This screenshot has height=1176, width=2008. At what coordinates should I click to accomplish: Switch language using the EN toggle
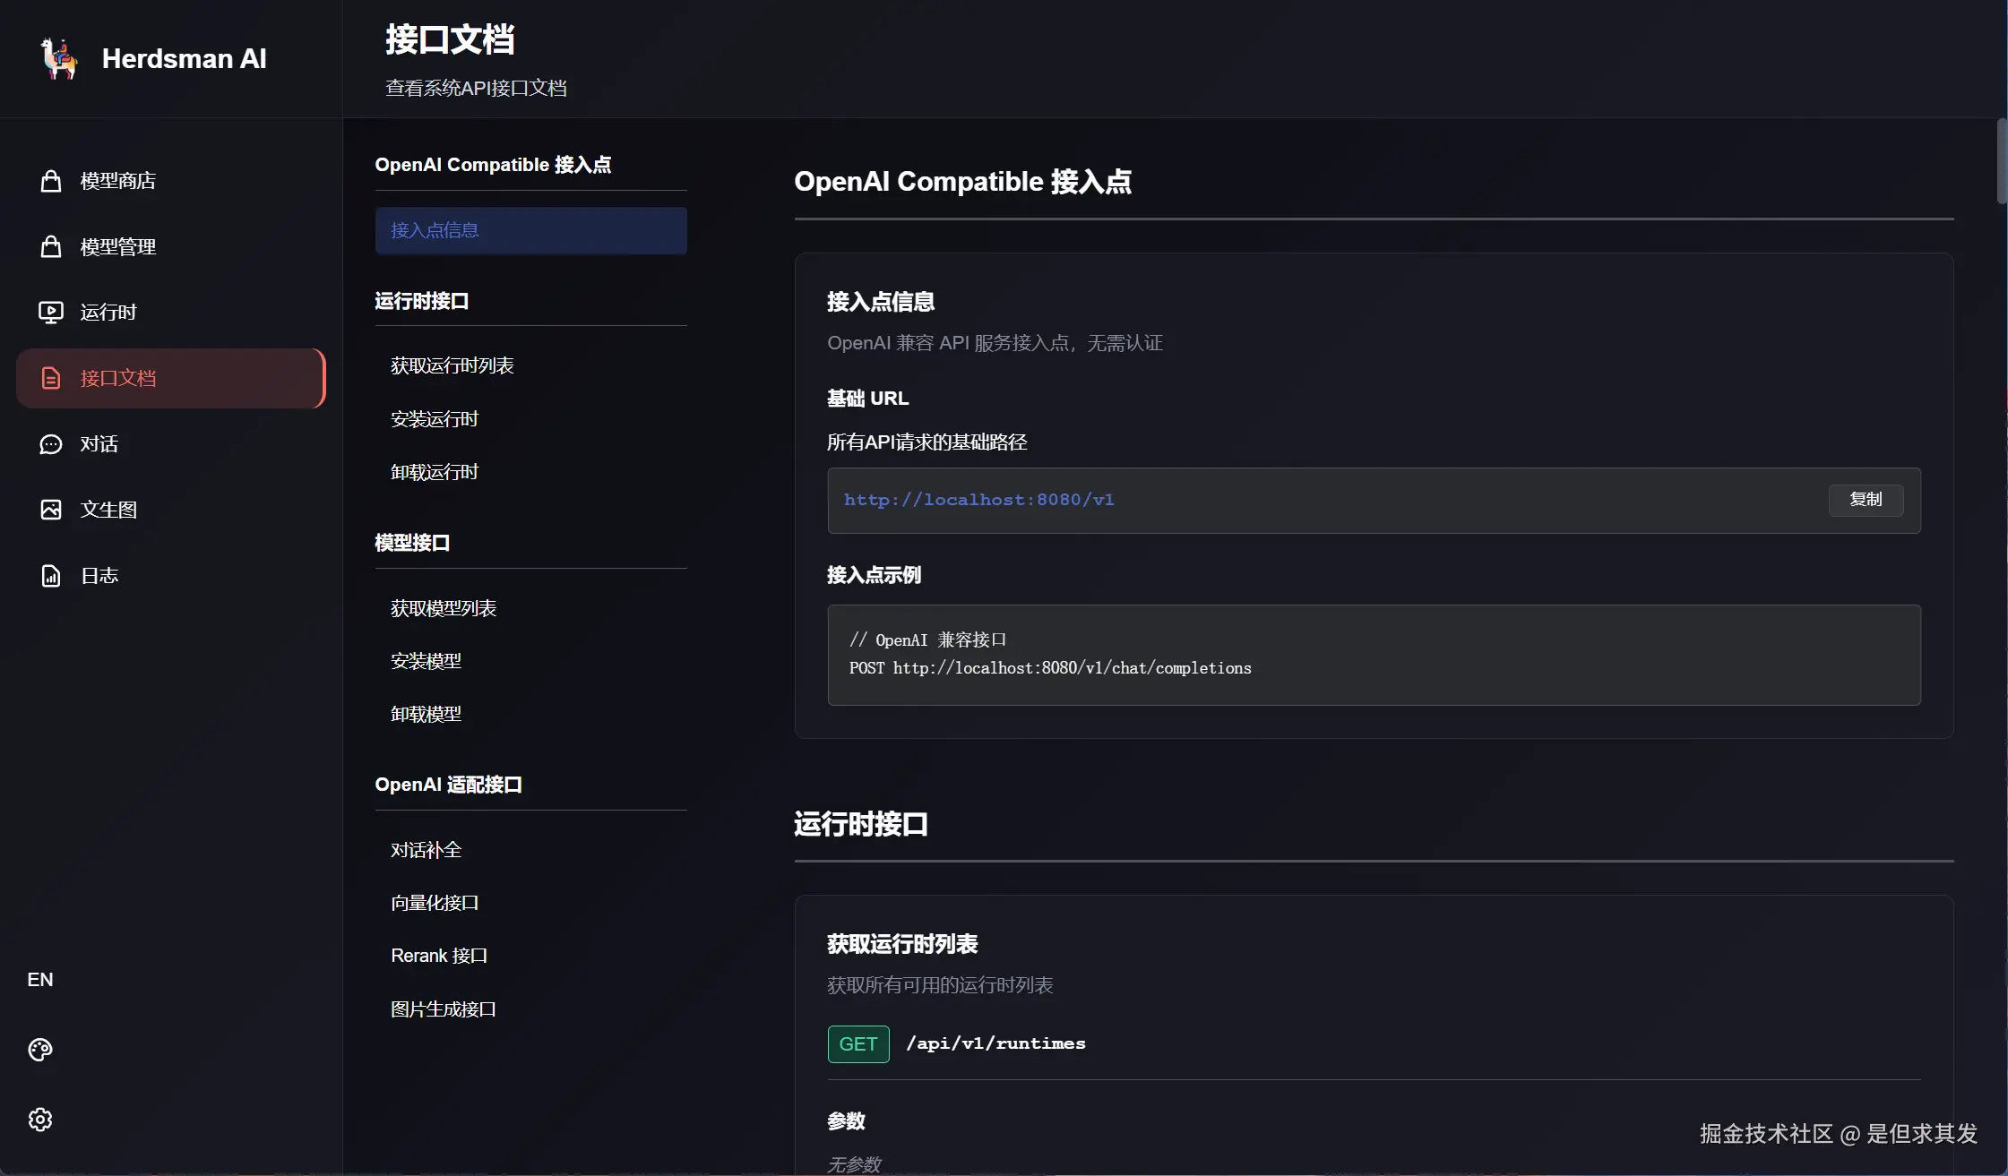(40, 980)
